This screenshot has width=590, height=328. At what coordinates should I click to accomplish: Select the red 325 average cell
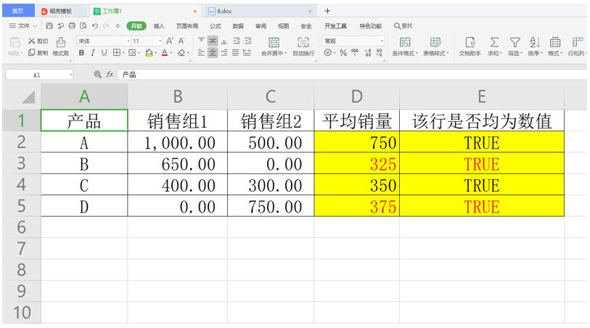coord(357,163)
